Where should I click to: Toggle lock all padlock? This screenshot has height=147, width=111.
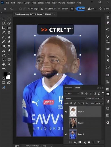[x=87, y=103]
